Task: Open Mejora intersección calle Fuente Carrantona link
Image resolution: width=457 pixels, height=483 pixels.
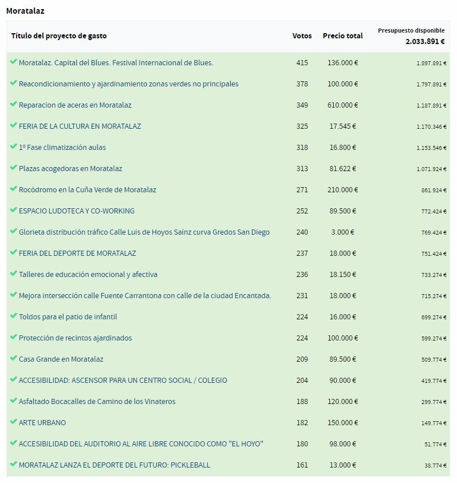Action: click(145, 296)
